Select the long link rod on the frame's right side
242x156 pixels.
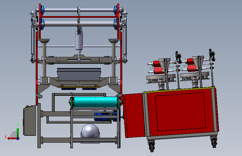[125, 41]
